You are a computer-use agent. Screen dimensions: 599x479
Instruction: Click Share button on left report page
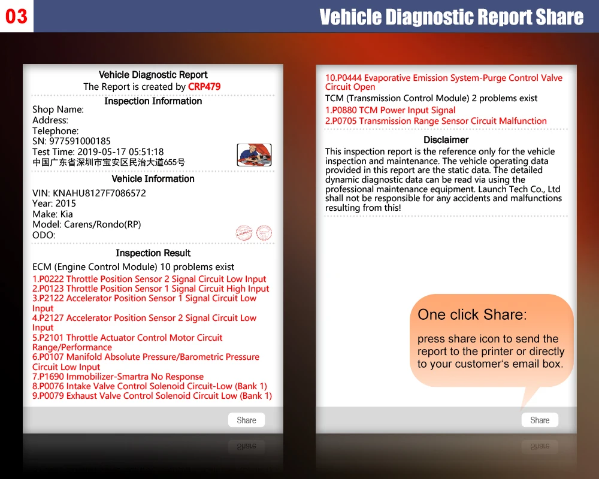click(x=246, y=420)
